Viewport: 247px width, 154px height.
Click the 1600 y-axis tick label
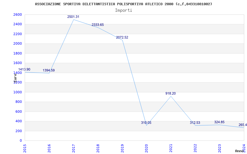pyautogui.click(x=18, y=63)
